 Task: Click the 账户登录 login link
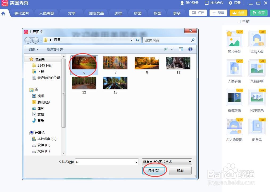point(189,3)
